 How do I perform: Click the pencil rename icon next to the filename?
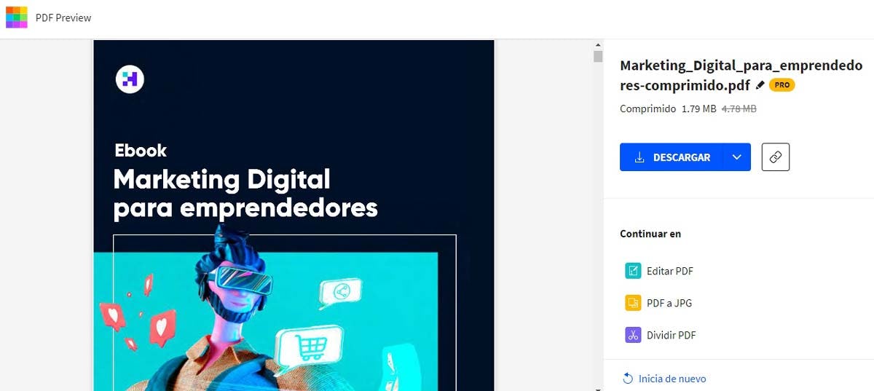(x=760, y=85)
